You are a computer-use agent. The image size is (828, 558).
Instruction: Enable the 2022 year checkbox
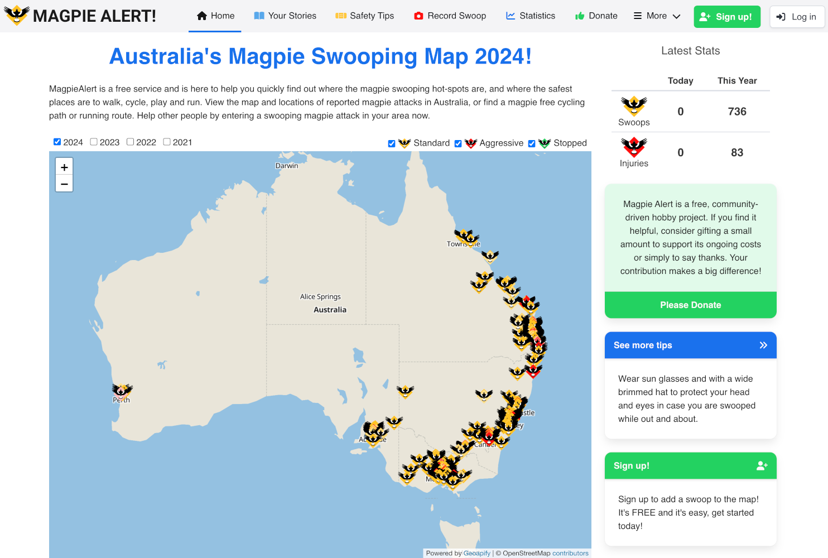coord(130,142)
